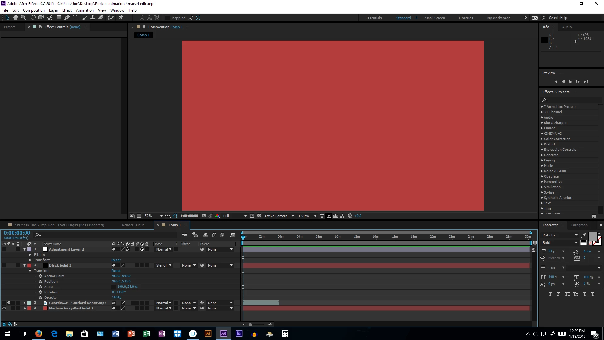Mute audio of Starlord Dance layer

point(8,303)
